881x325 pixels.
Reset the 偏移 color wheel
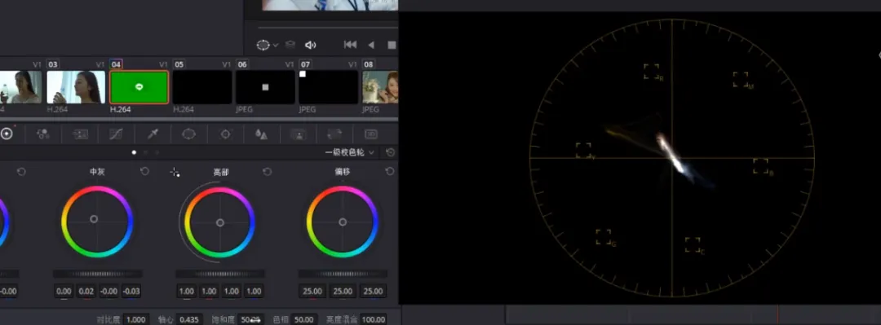coord(389,171)
